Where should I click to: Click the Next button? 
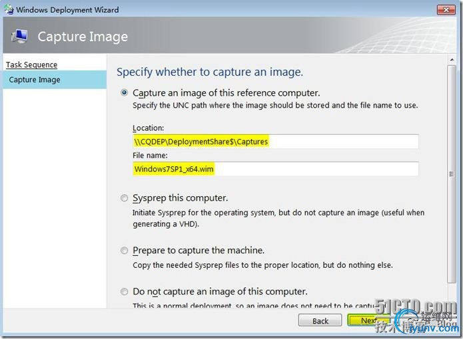(368, 320)
